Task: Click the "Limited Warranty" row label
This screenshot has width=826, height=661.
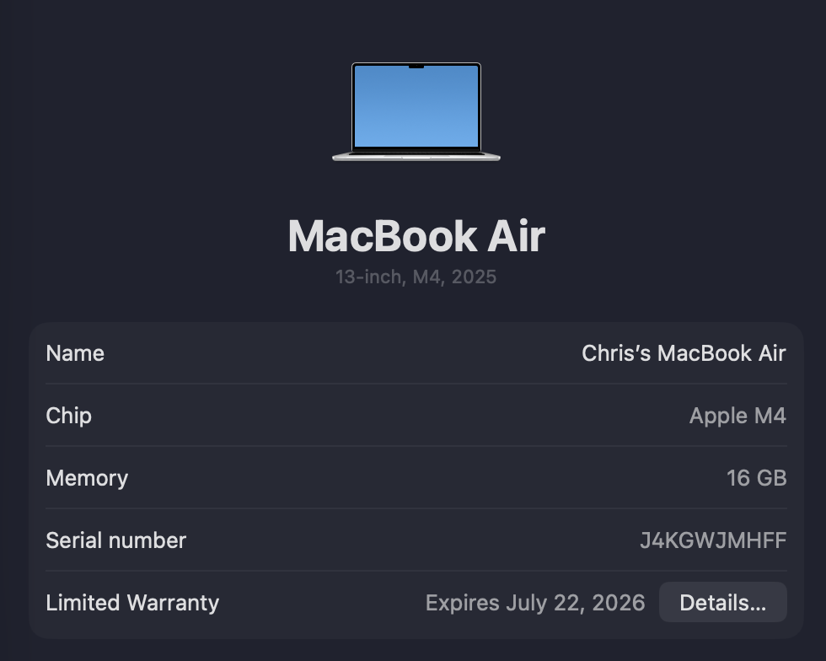Action: tap(132, 603)
